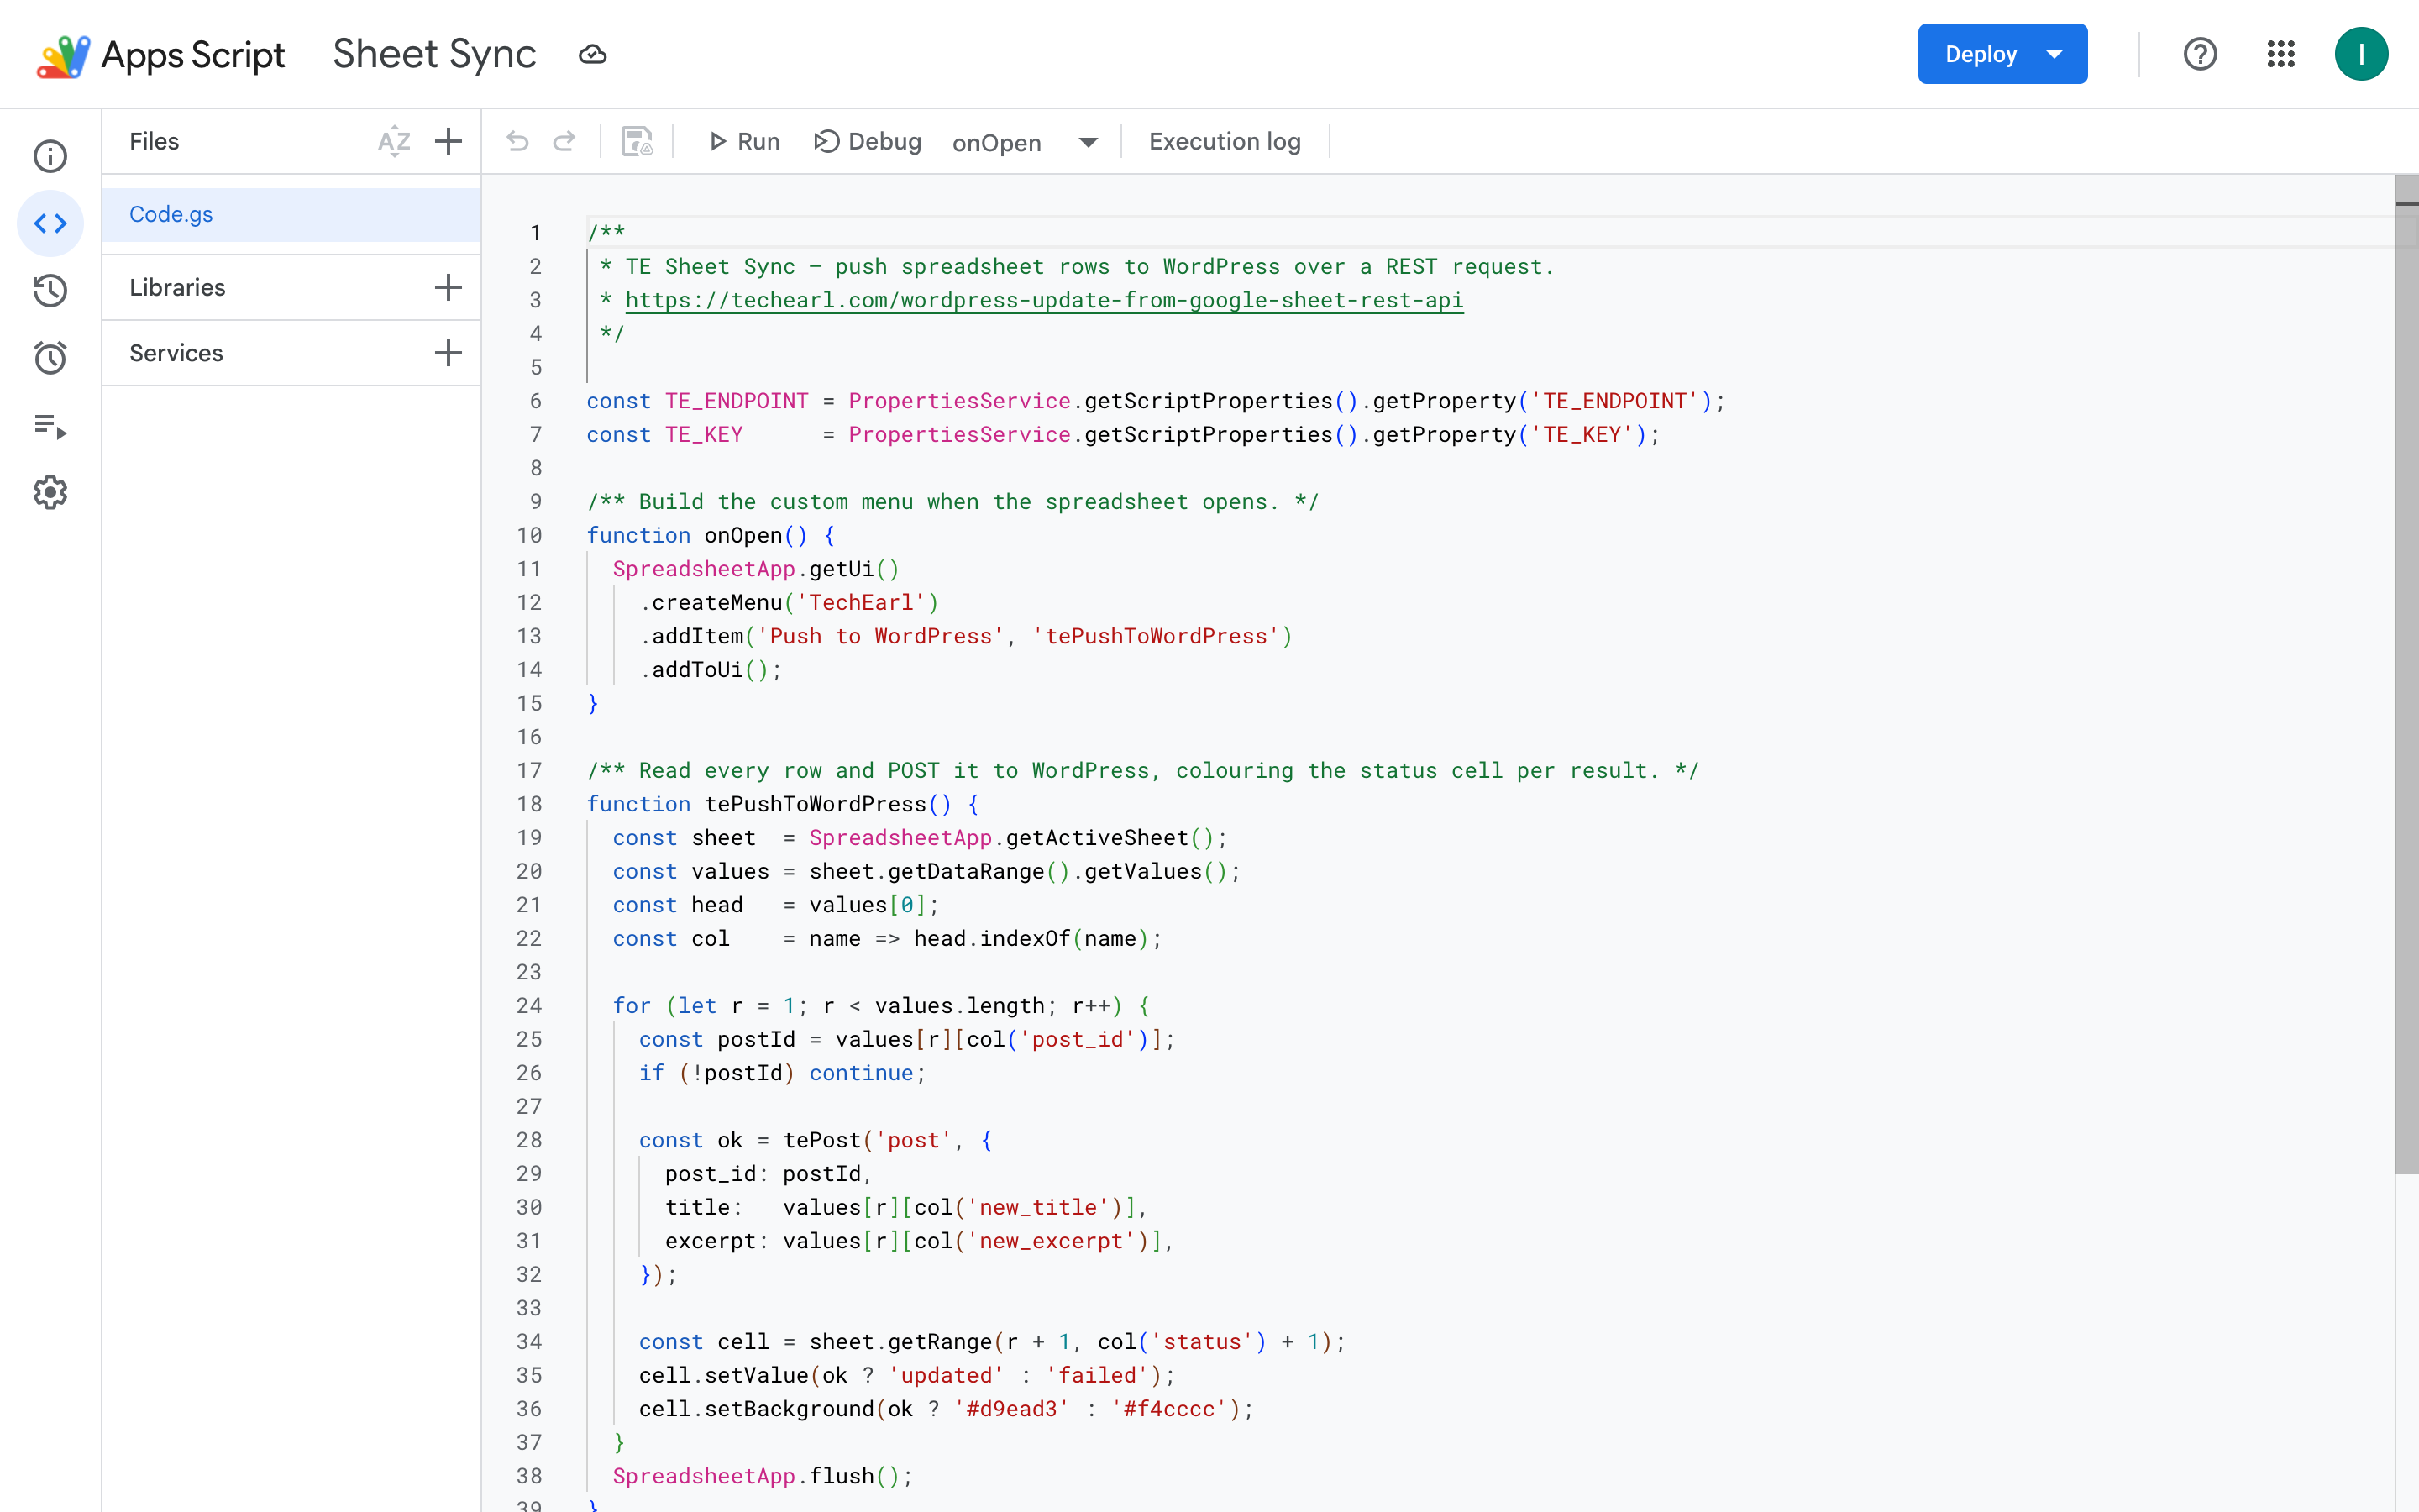
Task: Open the Google apps grid
Action: pyautogui.click(x=2281, y=54)
